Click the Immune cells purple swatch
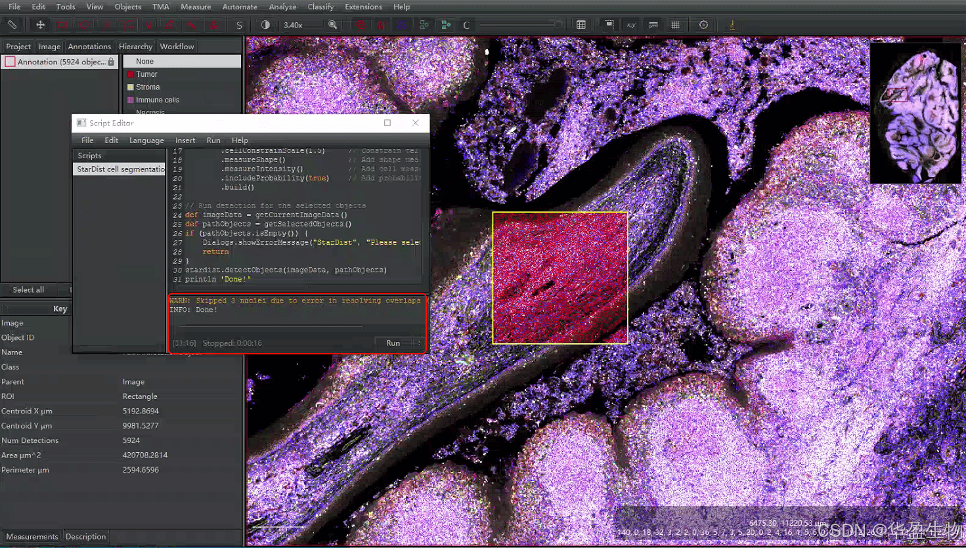966x548 pixels. pos(131,100)
